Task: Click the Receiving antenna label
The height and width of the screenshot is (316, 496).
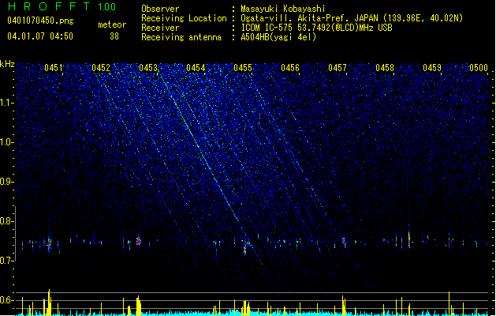Action: [181, 37]
